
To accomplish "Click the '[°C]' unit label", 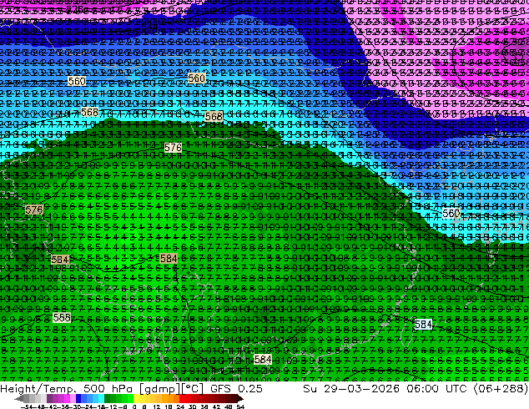I will click(x=193, y=389).
